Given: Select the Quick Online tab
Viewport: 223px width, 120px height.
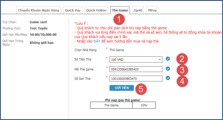Looking at the screenshot, I should (96, 10).
